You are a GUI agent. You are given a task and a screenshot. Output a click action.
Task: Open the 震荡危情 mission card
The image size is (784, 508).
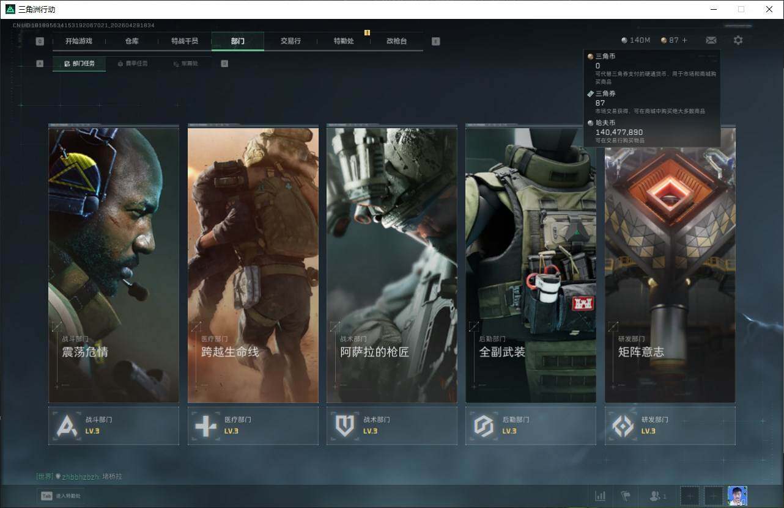coord(114,265)
